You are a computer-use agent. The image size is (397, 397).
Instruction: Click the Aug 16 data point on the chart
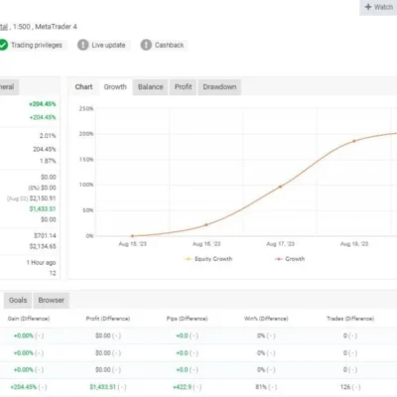coord(206,224)
